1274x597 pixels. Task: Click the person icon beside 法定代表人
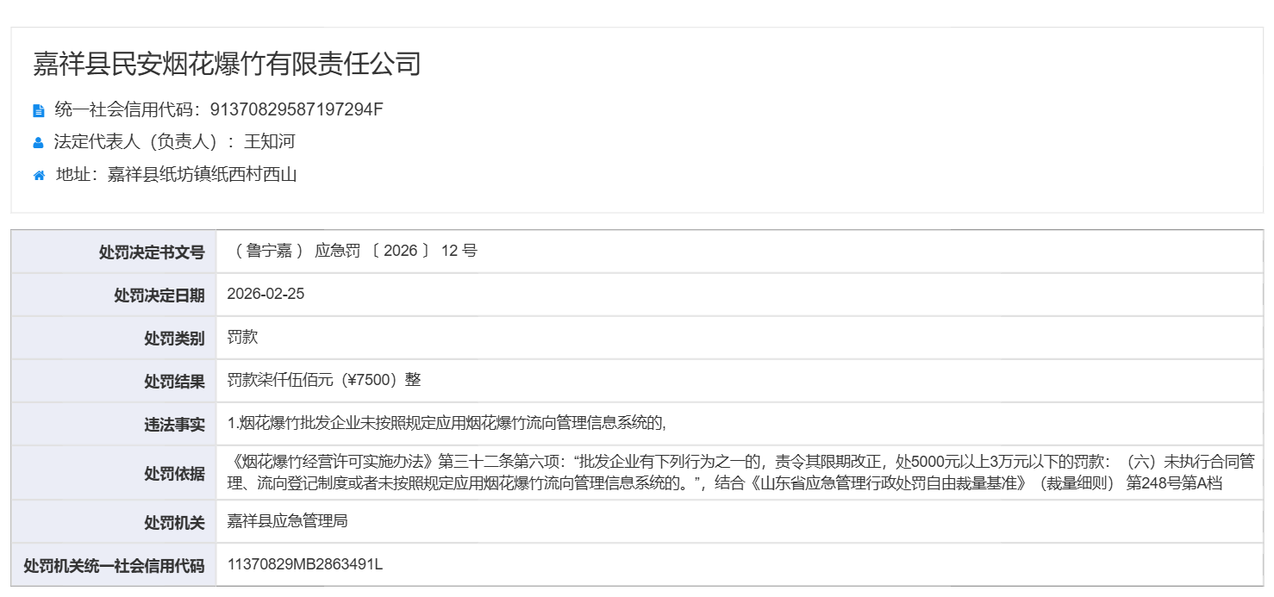[38, 143]
